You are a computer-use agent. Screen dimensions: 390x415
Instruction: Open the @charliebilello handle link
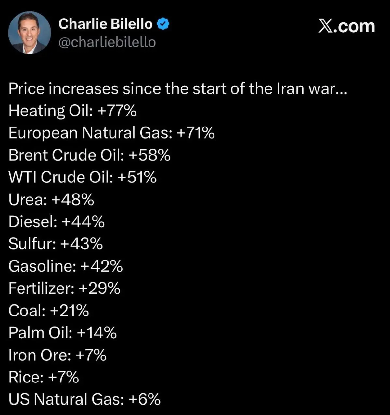[x=107, y=42]
